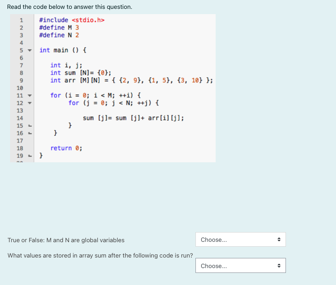Click the stepper arrows on the array sum dropdown
The width and height of the screenshot is (336, 285).
tap(279, 265)
